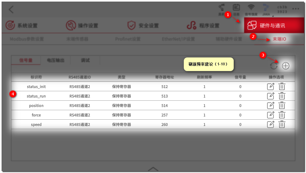Viewport: 306px width, 173px height.
Task: Open the JAKA robot dropdown
Action: tap(267, 10)
